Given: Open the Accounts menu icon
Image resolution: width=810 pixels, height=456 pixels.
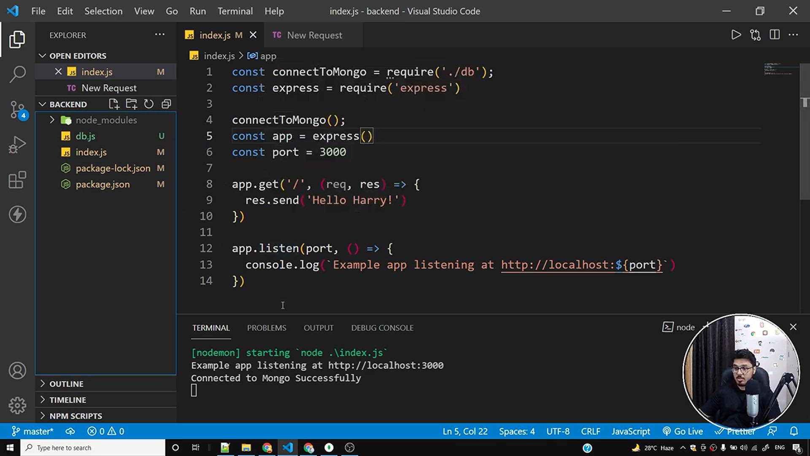Looking at the screenshot, I should tap(17, 371).
